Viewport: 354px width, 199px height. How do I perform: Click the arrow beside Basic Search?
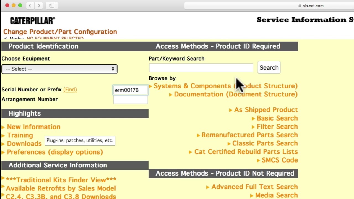coord(253,119)
